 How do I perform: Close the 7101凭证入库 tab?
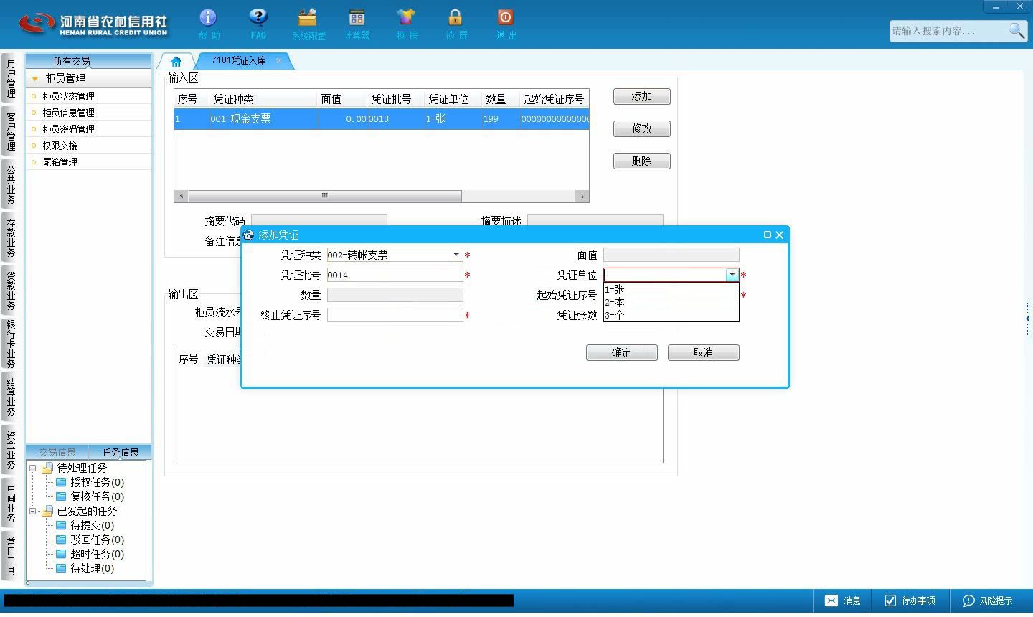tap(278, 61)
